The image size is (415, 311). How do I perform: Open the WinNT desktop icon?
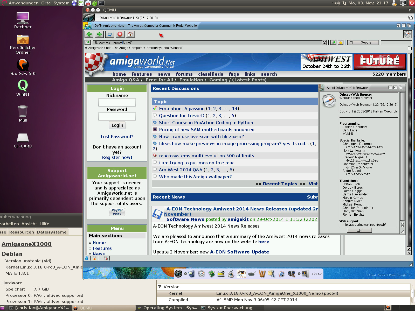tap(23, 88)
